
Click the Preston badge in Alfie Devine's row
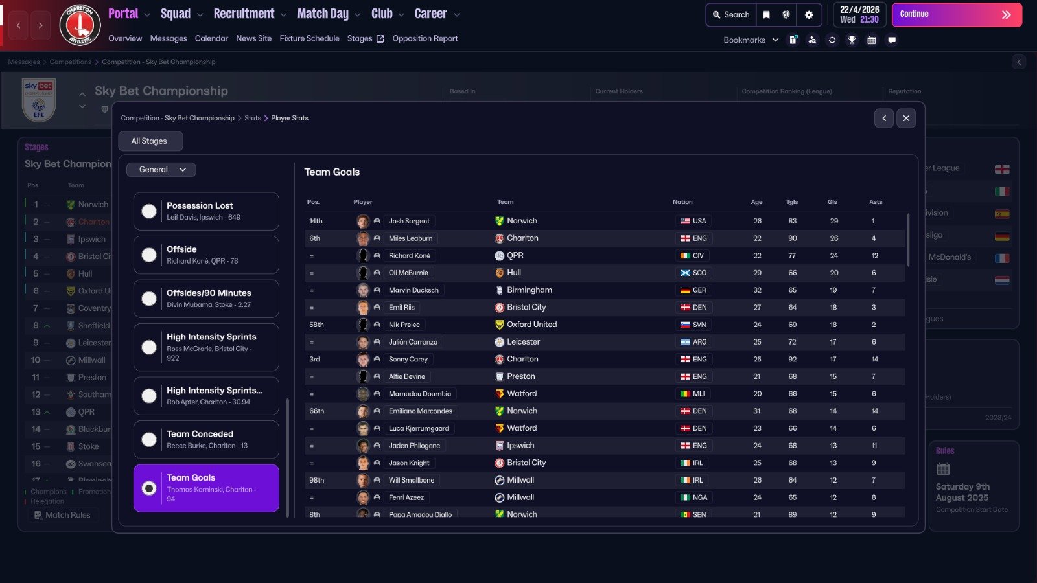(500, 376)
